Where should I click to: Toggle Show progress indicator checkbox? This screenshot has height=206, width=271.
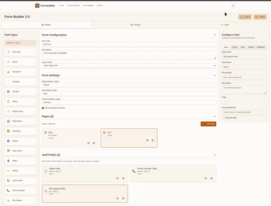click(43, 108)
